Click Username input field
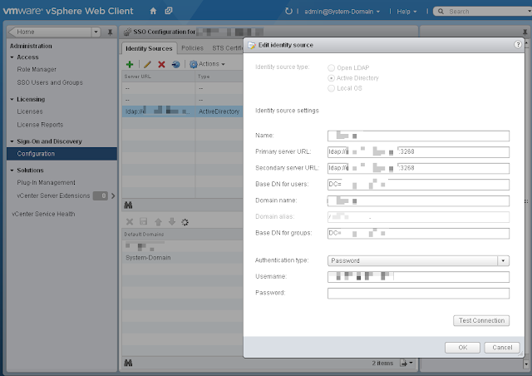 pos(418,277)
